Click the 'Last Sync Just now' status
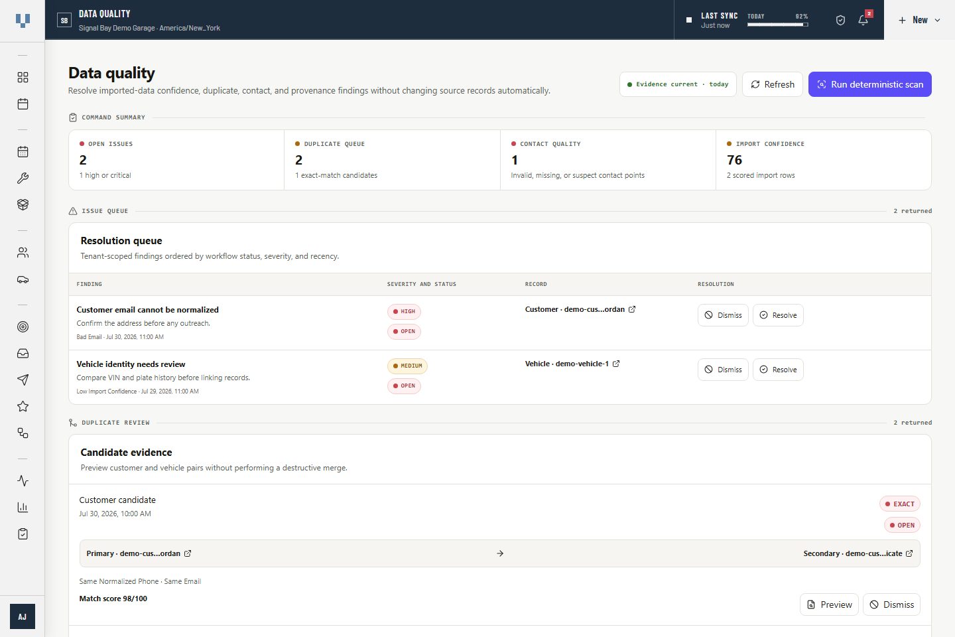955x637 pixels. point(719,21)
